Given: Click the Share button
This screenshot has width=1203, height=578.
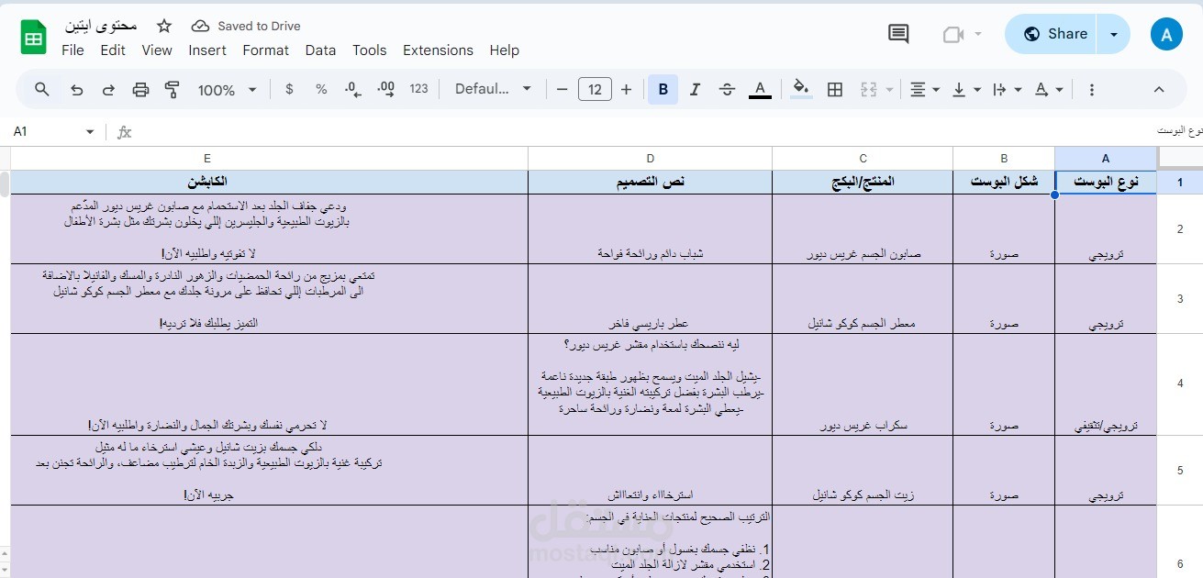Looking at the screenshot, I should click(x=1052, y=34).
